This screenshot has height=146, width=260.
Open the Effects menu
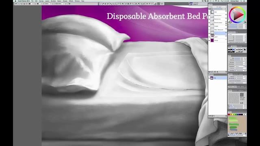(x=71, y=1)
